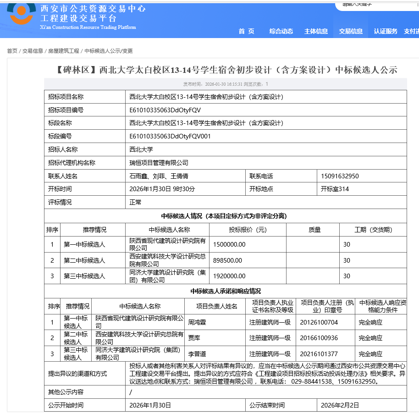The height and width of the screenshot is (413, 419).
Task: Click the orange and blue platform logo
Action: click(22, 14)
